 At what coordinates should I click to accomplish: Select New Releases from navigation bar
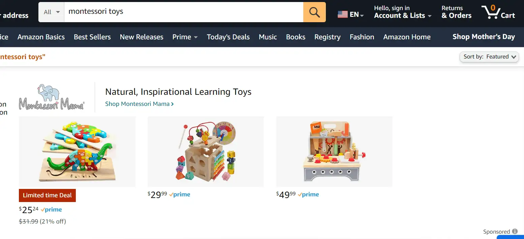[x=142, y=37]
